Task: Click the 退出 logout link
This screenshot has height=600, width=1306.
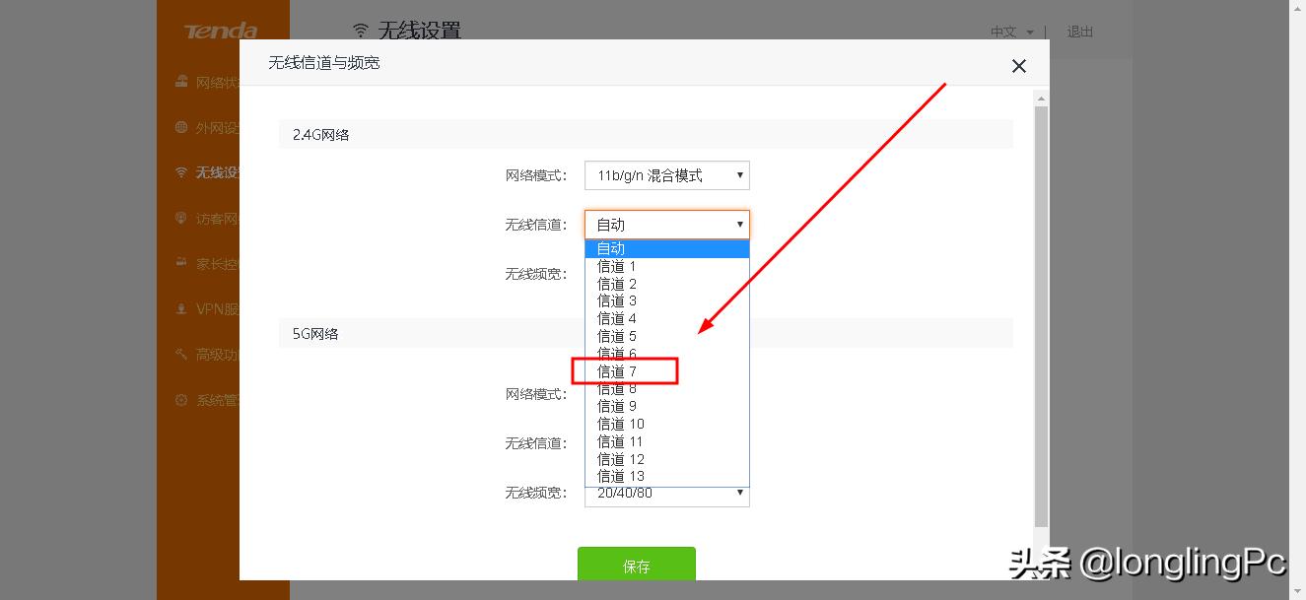Action: (1078, 32)
